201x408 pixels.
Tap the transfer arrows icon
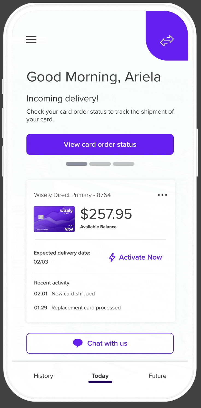[x=167, y=40]
